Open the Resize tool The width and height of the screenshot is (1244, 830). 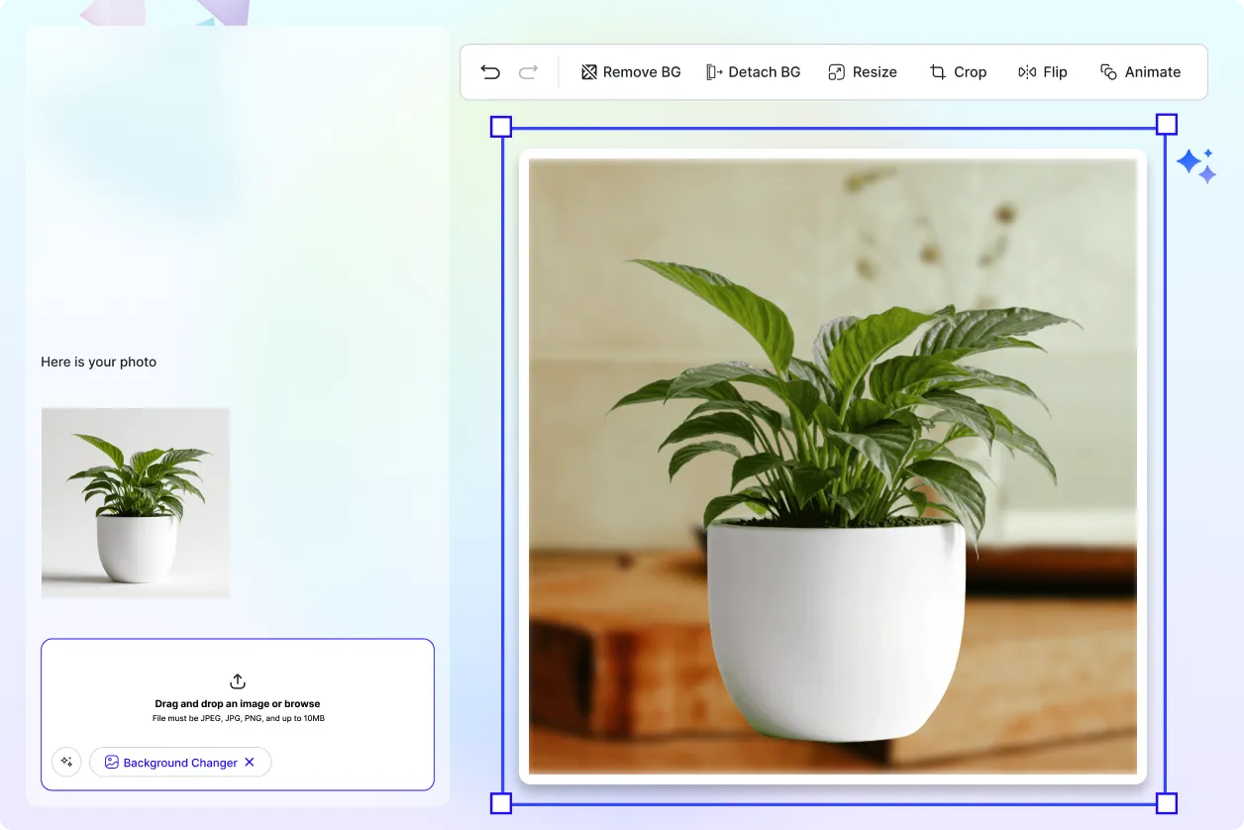click(x=862, y=71)
